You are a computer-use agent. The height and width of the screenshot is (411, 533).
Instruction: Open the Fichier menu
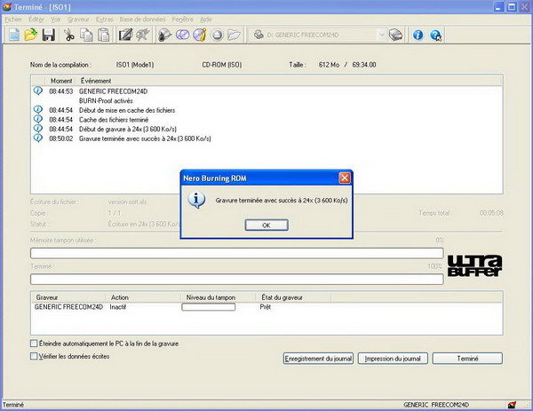coord(13,20)
